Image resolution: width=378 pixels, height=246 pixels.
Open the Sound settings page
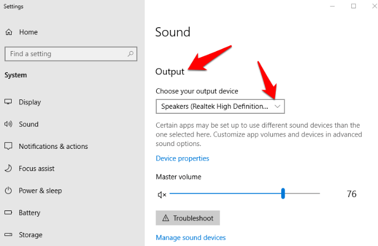(x=28, y=124)
